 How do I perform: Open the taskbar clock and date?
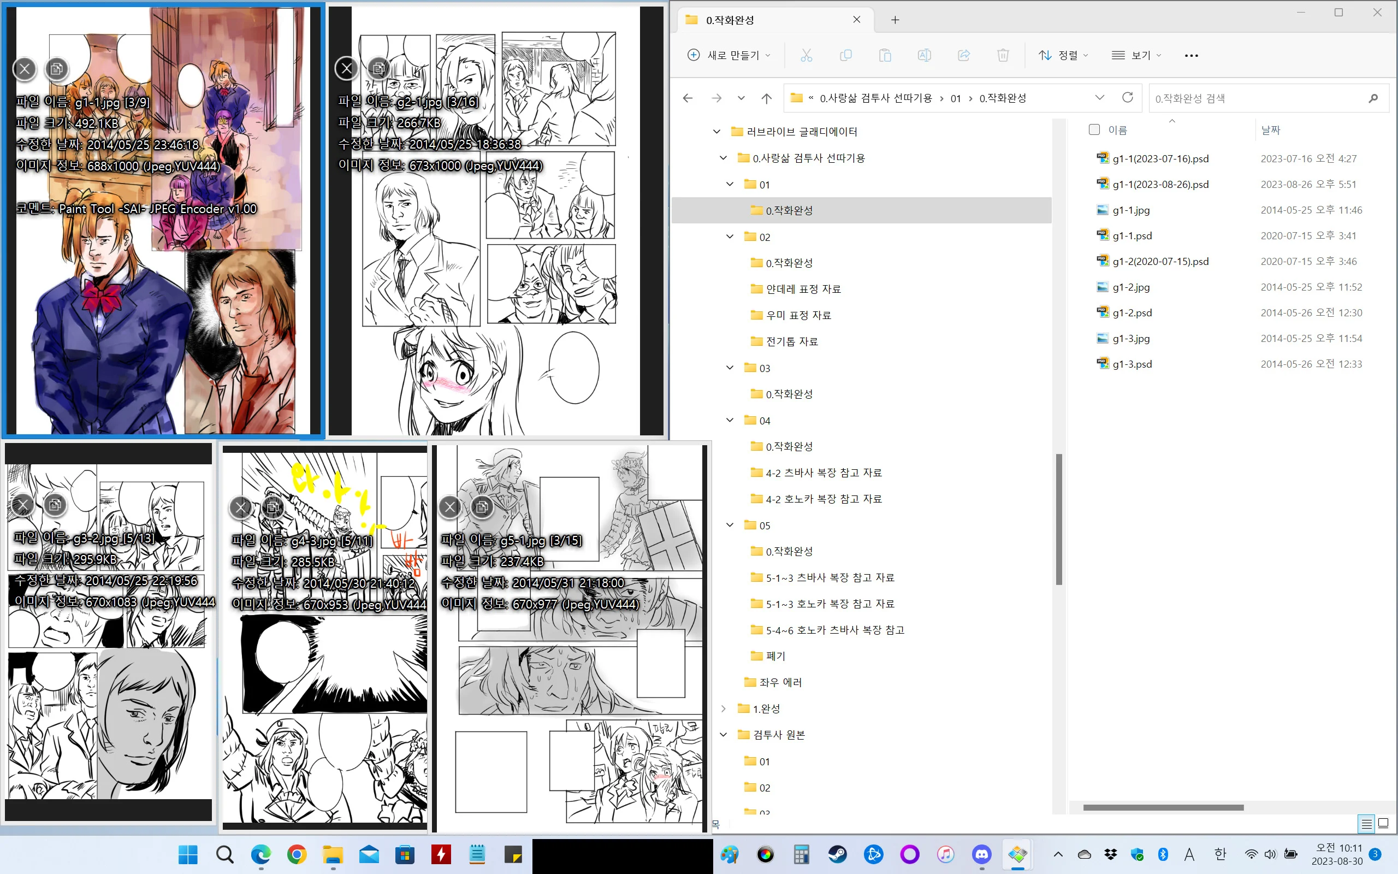coord(1338,854)
